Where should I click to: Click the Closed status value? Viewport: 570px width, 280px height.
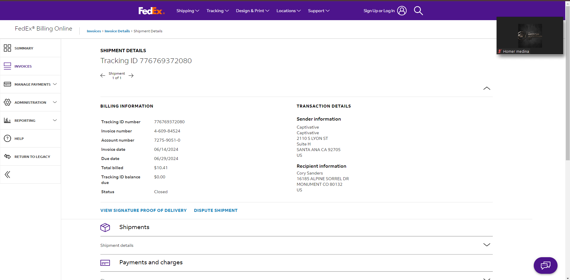(x=161, y=192)
